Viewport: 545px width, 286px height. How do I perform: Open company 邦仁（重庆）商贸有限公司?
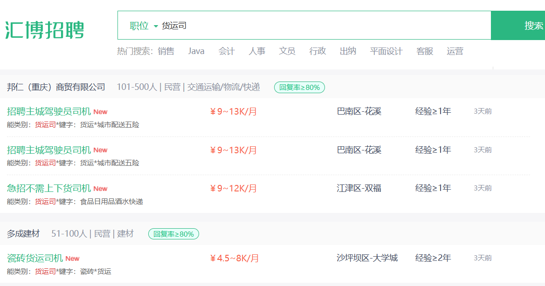click(x=56, y=87)
